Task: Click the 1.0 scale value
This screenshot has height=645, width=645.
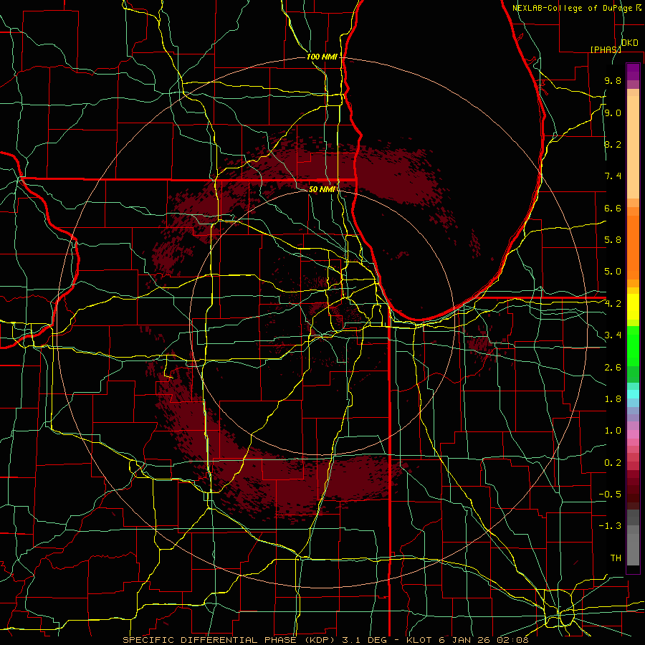Action: [x=613, y=431]
